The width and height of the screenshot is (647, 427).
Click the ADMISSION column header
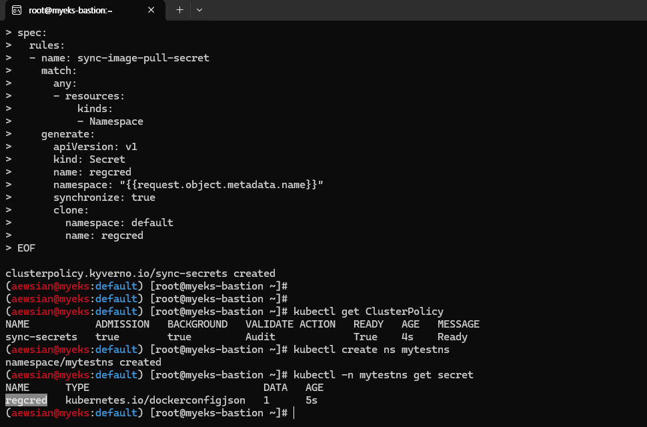pyautogui.click(x=123, y=324)
